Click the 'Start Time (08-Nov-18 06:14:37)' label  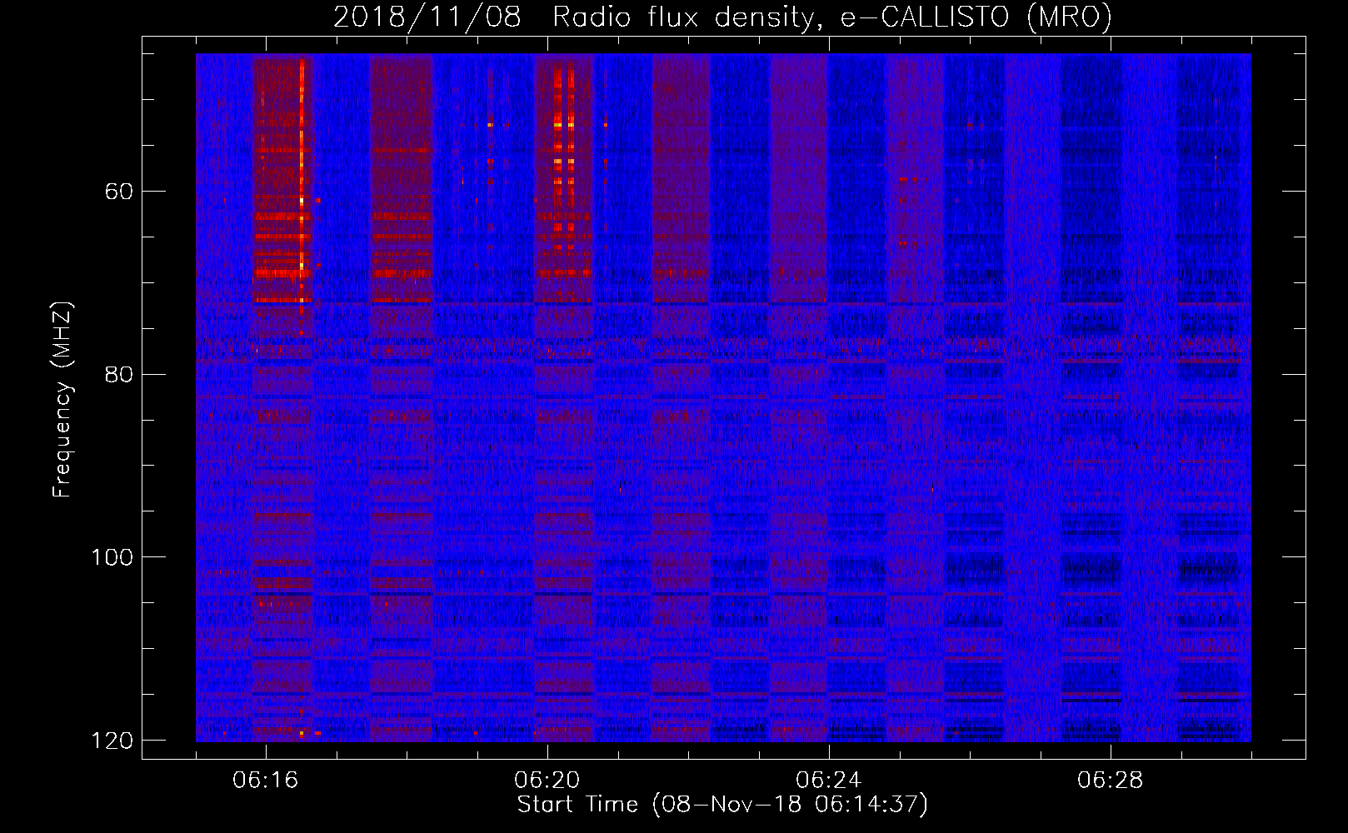pos(722,805)
